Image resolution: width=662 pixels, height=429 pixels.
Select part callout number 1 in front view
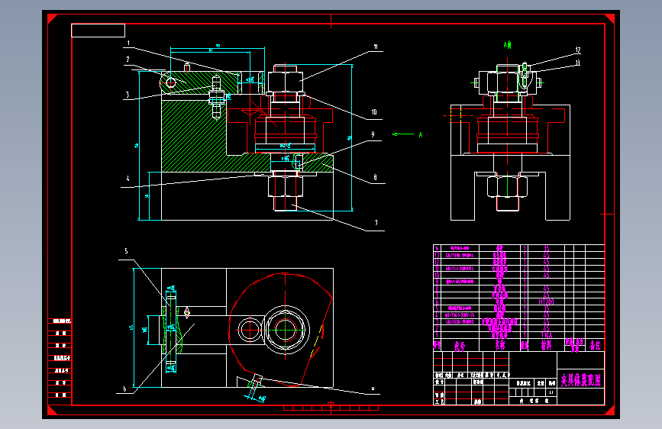tap(128, 43)
